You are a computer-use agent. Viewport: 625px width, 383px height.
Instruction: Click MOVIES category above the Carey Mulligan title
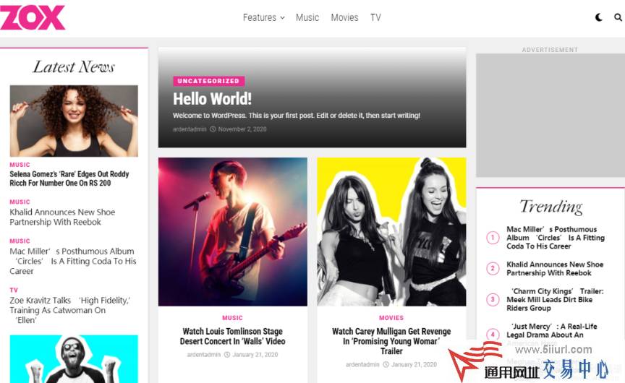391,318
